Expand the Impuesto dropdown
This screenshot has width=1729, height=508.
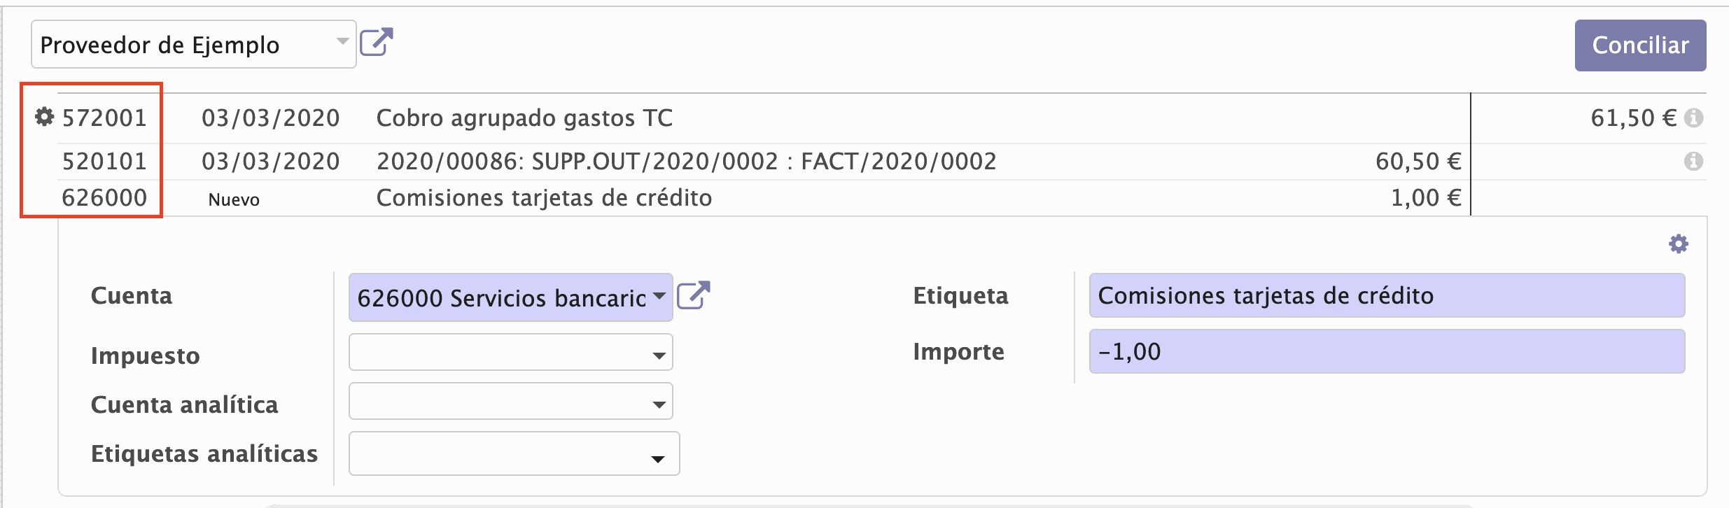click(x=659, y=355)
